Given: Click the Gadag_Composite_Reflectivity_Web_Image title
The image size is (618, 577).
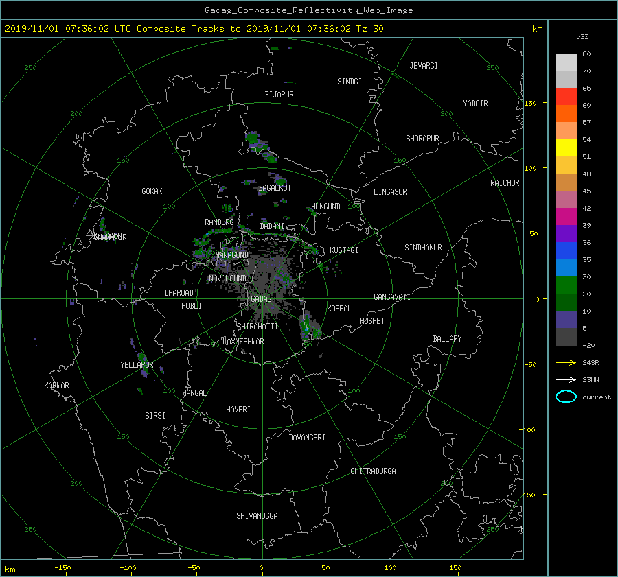Looking at the screenshot, I should tap(308, 10).
